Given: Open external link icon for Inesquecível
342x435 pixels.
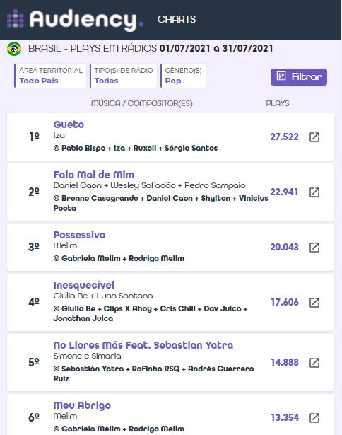Looking at the screenshot, I should (314, 303).
